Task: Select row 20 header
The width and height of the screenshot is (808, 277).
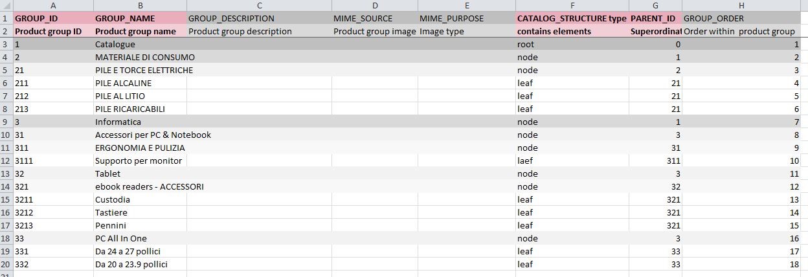Action: (x=6, y=264)
